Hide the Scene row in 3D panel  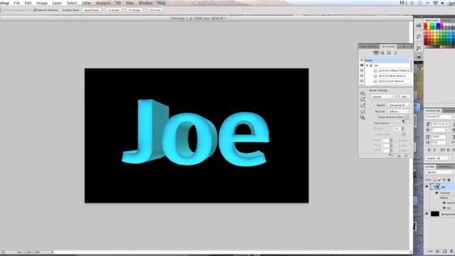pos(362,60)
